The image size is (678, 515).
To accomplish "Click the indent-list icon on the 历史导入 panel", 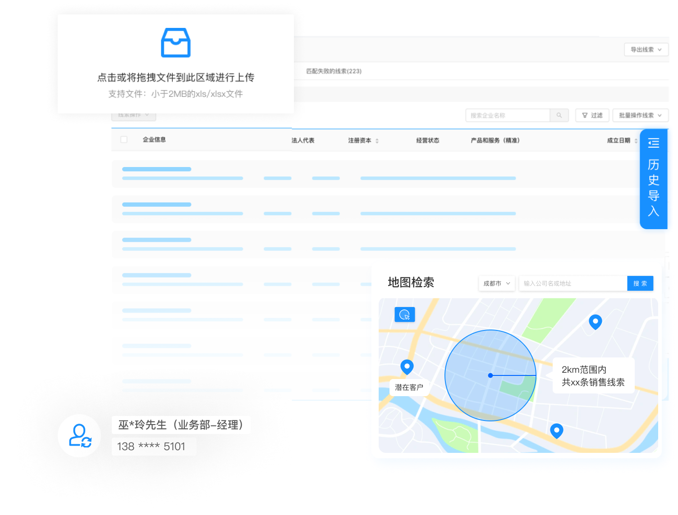I will (x=653, y=143).
